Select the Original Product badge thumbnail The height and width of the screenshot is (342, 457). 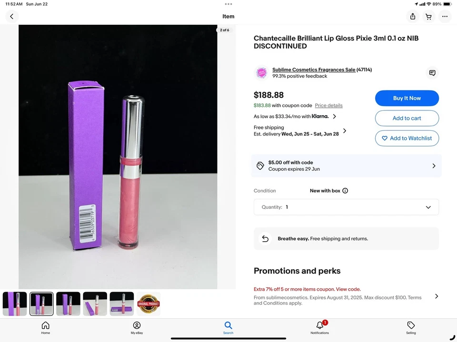(149, 304)
